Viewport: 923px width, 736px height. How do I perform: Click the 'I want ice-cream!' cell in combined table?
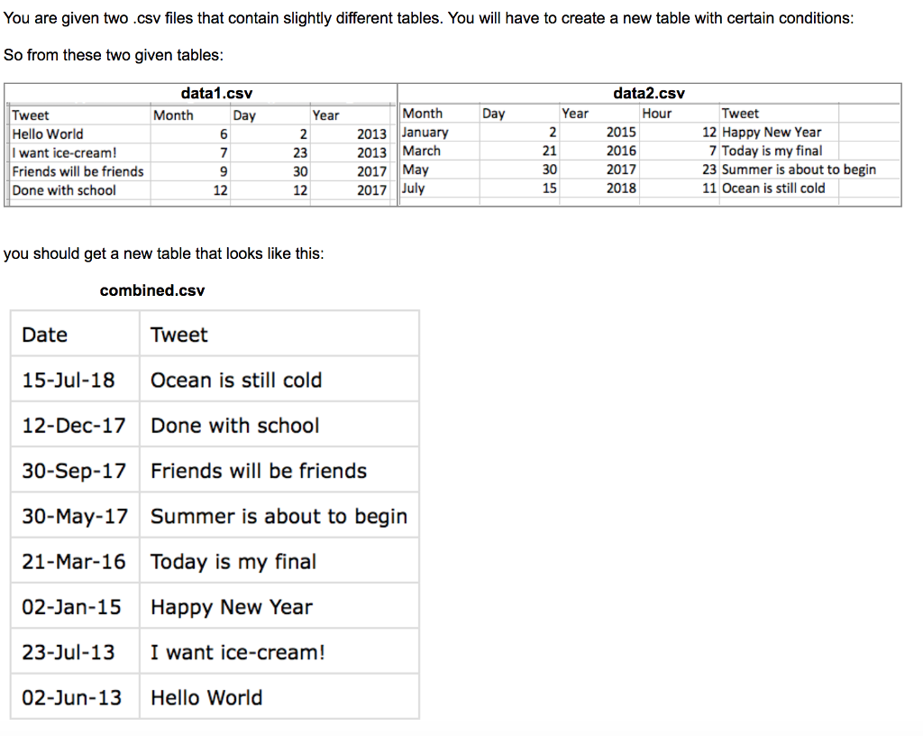pos(279,651)
